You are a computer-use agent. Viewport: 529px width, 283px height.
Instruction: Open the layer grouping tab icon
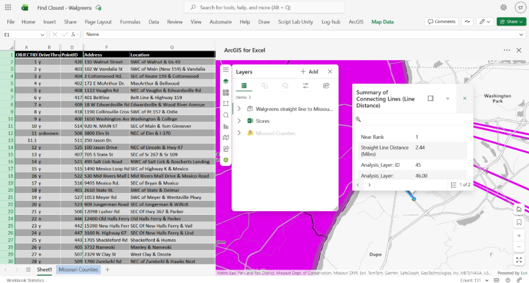(264, 86)
